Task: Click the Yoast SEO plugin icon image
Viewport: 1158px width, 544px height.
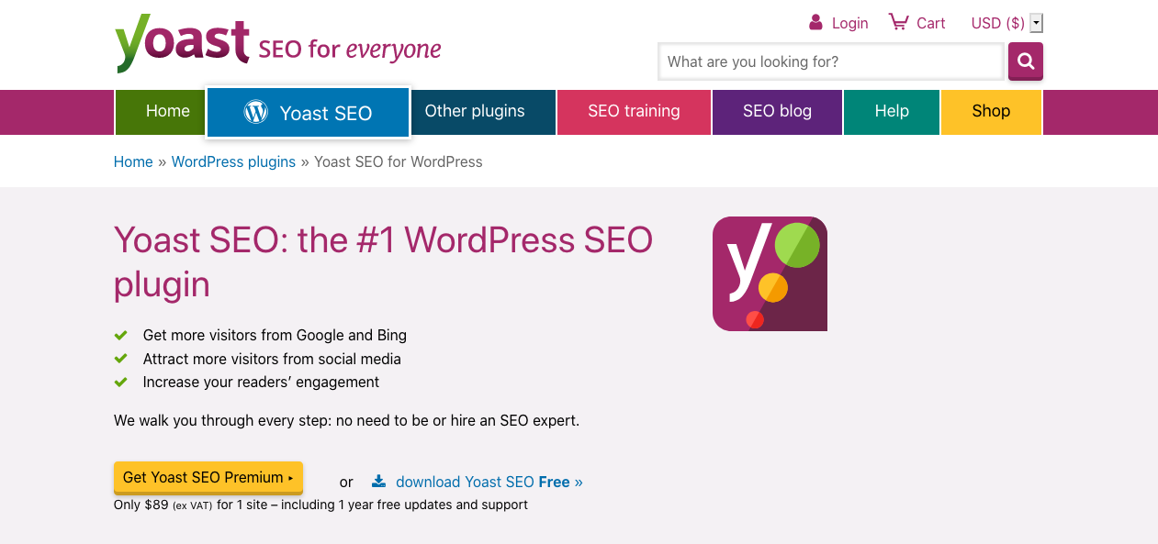Action: (x=770, y=273)
